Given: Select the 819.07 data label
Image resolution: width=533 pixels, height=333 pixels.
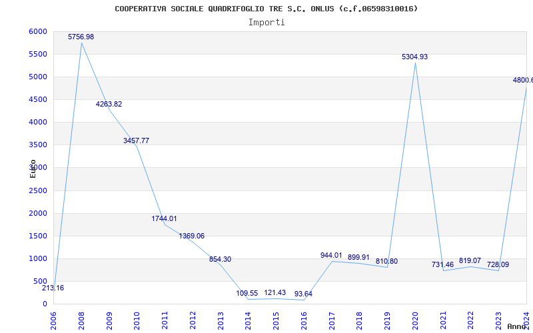Looking at the screenshot, I should (x=470, y=260).
